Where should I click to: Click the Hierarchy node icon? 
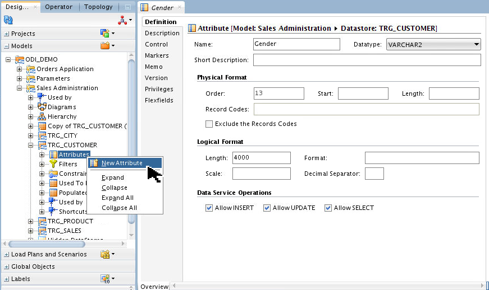pyautogui.click(x=42, y=116)
